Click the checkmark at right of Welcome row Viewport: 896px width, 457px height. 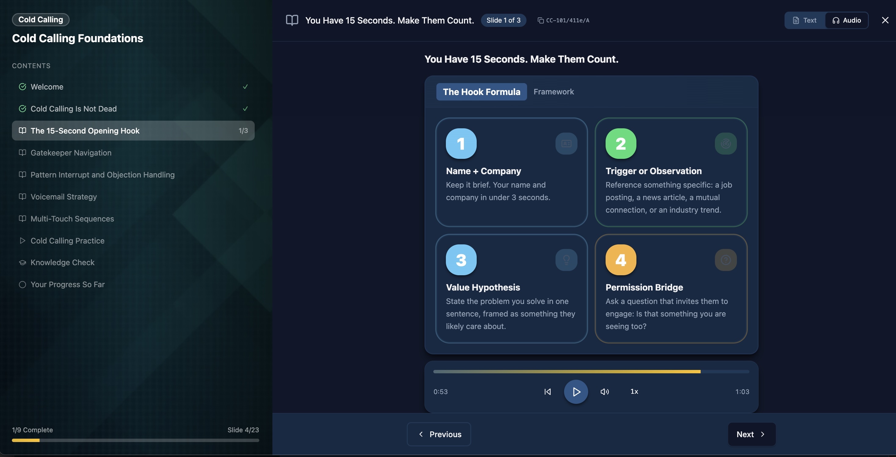245,87
